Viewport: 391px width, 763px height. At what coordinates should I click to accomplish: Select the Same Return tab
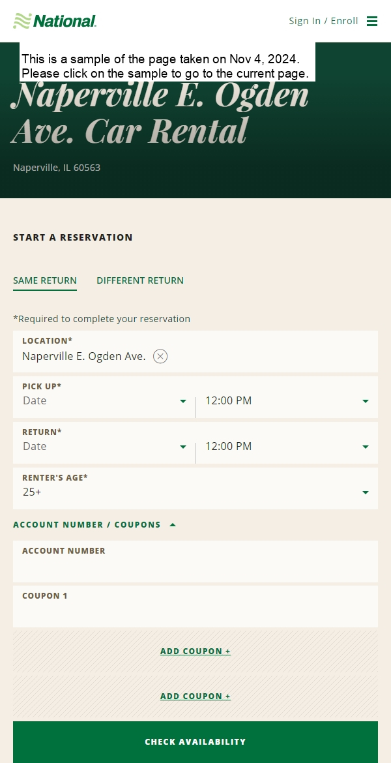click(x=45, y=281)
